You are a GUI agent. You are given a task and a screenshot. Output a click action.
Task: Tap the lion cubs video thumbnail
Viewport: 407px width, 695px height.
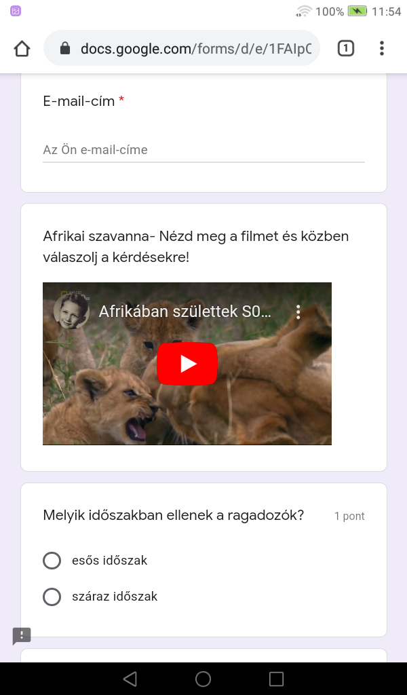click(187, 364)
